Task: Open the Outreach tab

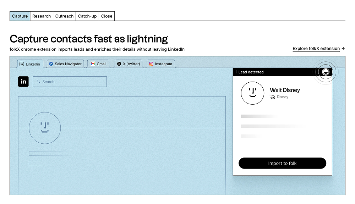Action: pos(64,16)
